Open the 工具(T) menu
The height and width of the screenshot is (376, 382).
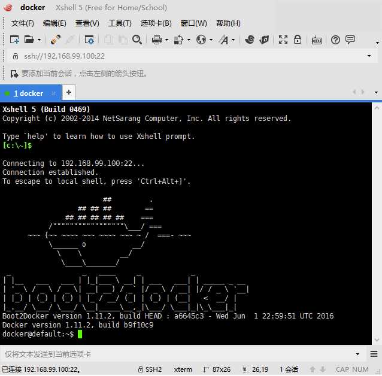pyautogui.click(x=120, y=23)
